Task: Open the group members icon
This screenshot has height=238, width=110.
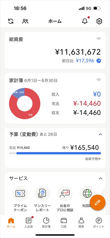Action: click(25, 21)
